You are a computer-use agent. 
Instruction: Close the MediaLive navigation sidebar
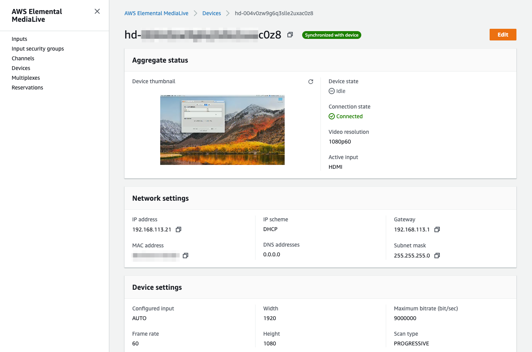pyautogui.click(x=97, y=11)
